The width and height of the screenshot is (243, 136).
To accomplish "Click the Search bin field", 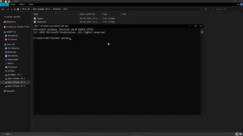I will (x=225, y=9).
